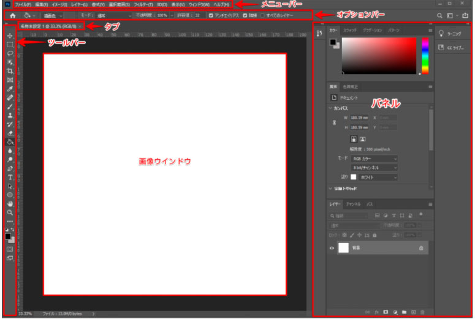Select the Zoom tool in toolbar

point(10,212)
